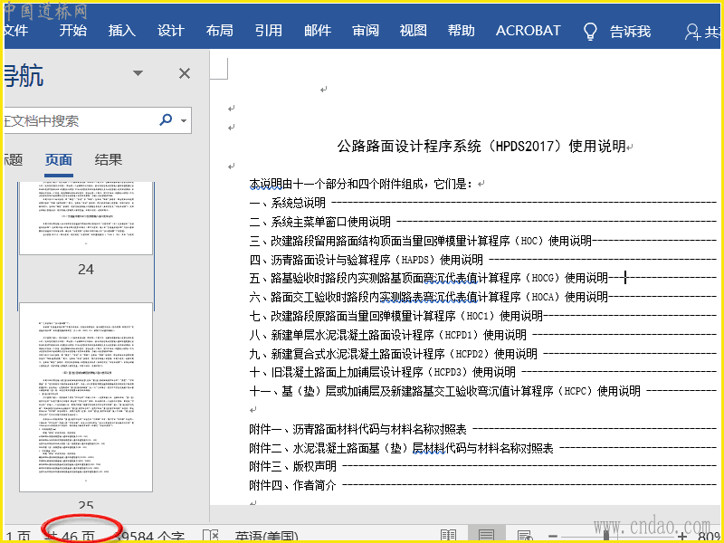The width and height of the screenshot is (724, 543).
Task: Click the zoom in plus icon
Action: tap(681, 536)
